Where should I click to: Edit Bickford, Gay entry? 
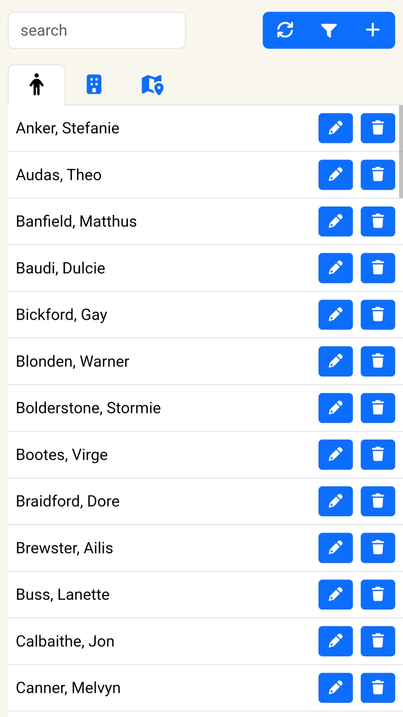tap(335, 315)
